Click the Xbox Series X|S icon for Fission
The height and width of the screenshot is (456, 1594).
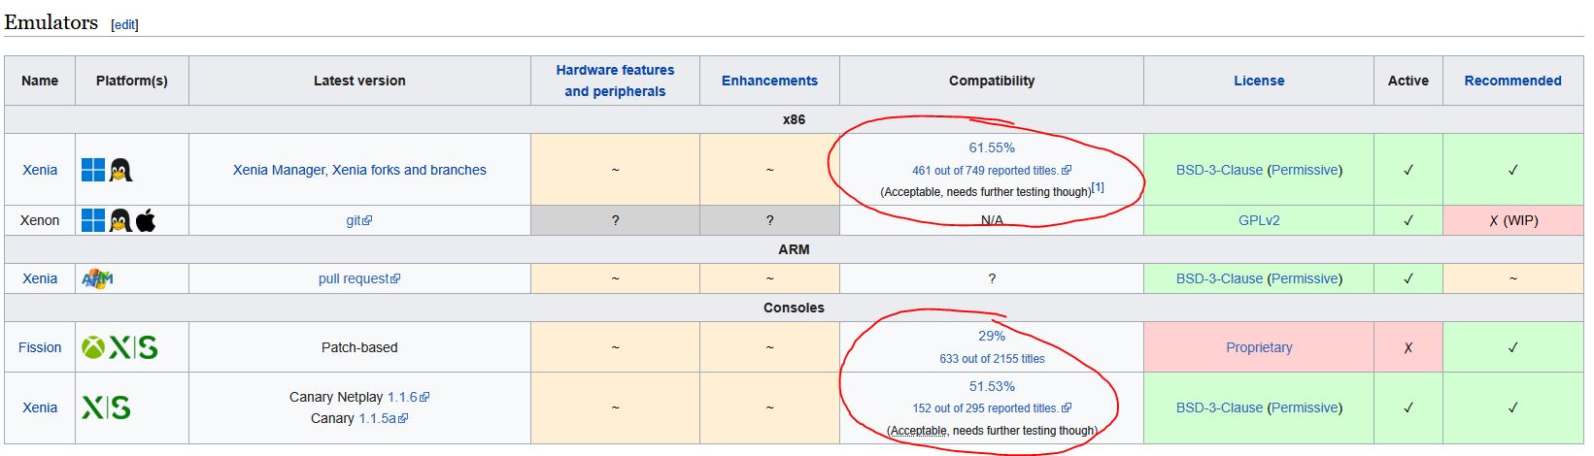click(x=119, y=347)
